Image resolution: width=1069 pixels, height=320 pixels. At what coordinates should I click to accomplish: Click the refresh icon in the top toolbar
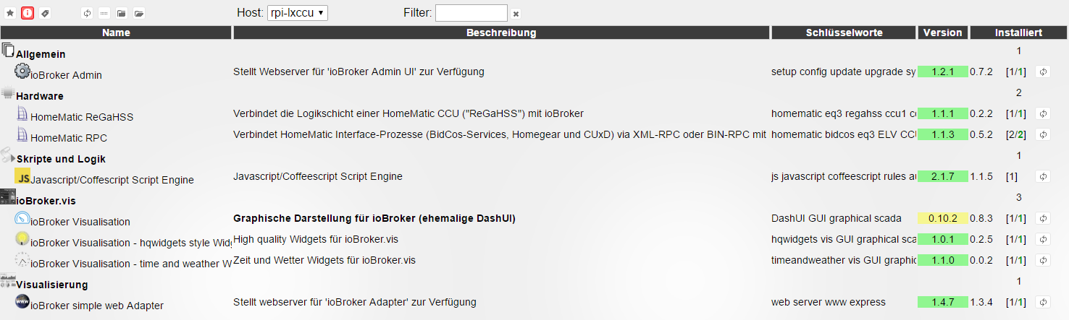87,13
